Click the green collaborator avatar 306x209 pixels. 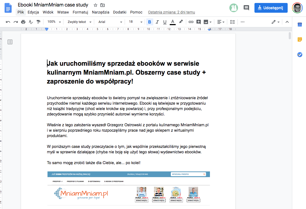(234, 8)
